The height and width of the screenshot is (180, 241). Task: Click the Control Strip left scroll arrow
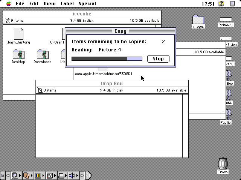point(8,175)
